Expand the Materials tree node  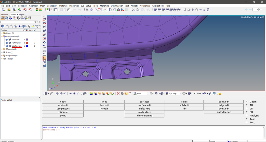pyautogui.click(x=2, y=49)
